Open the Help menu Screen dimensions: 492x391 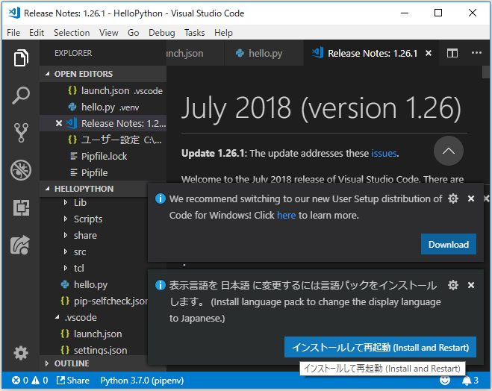pyautogui.click(x=223, y=33)
